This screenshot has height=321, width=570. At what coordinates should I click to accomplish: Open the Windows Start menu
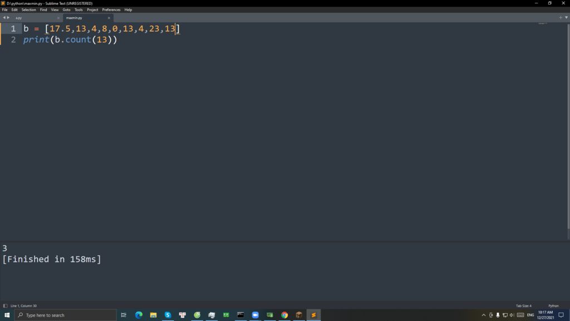pos(7,315)
